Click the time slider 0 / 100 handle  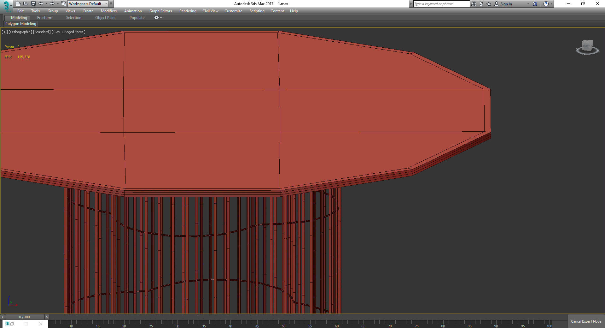(25, 317)
